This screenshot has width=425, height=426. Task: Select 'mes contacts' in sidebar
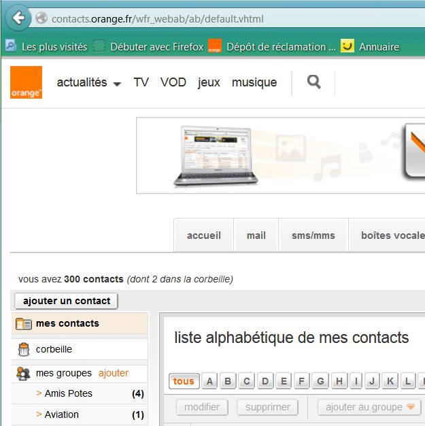pos(80,323)
